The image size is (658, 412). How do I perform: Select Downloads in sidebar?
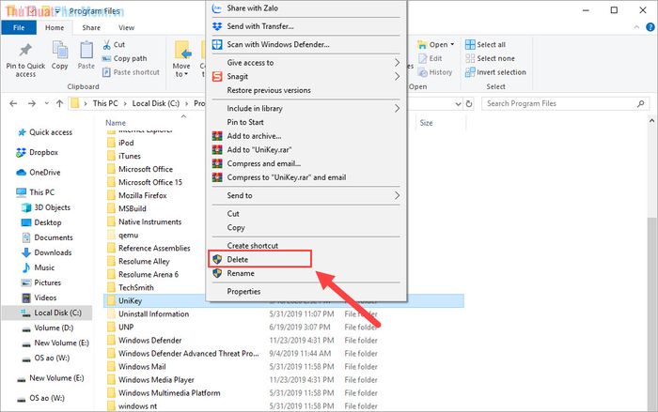point(47,252)
